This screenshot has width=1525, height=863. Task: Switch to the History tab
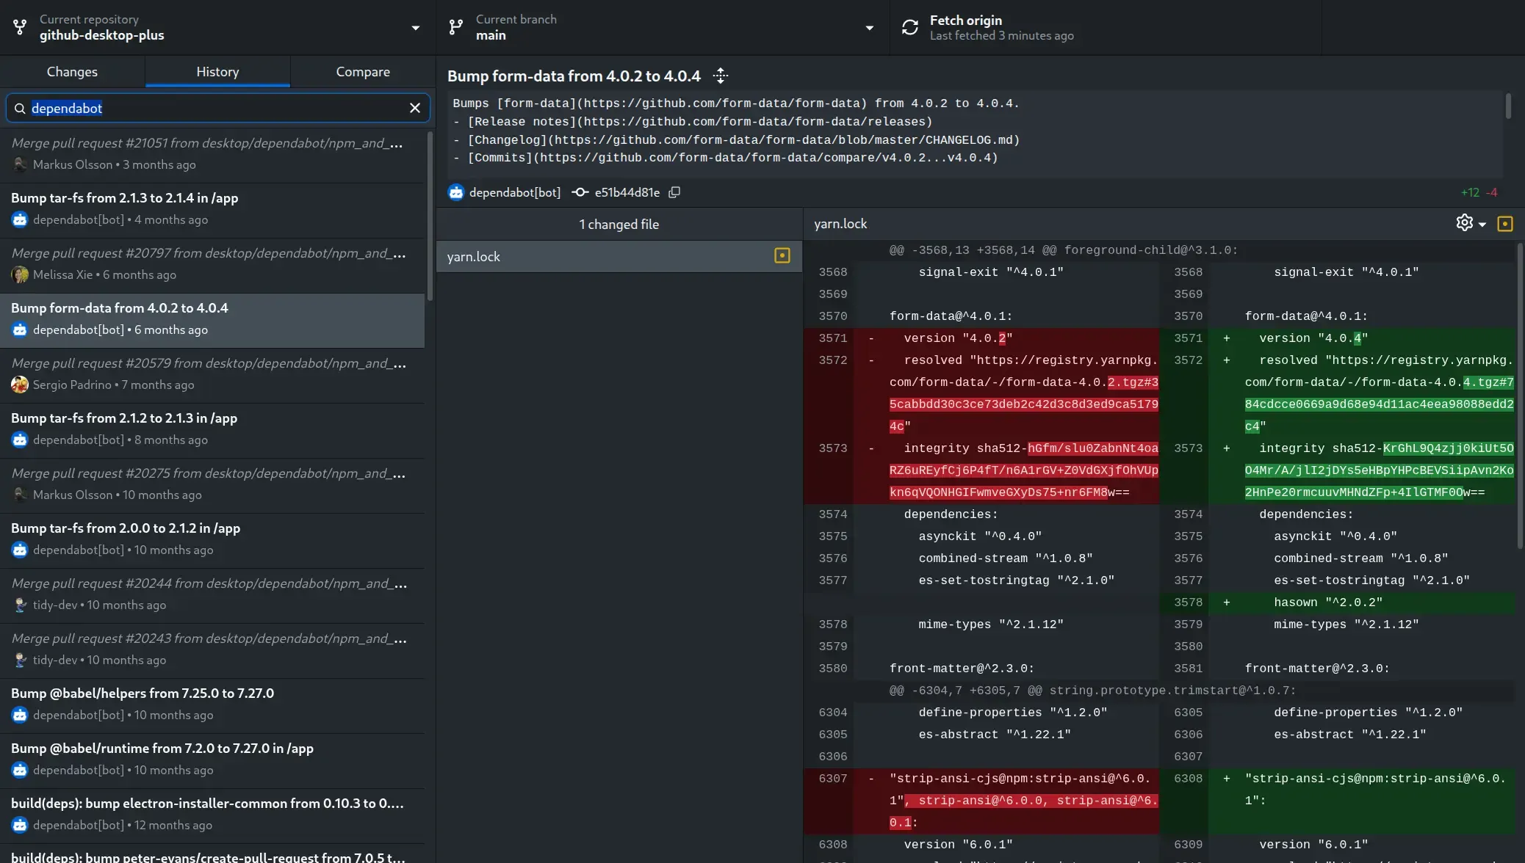pos(217,72)
